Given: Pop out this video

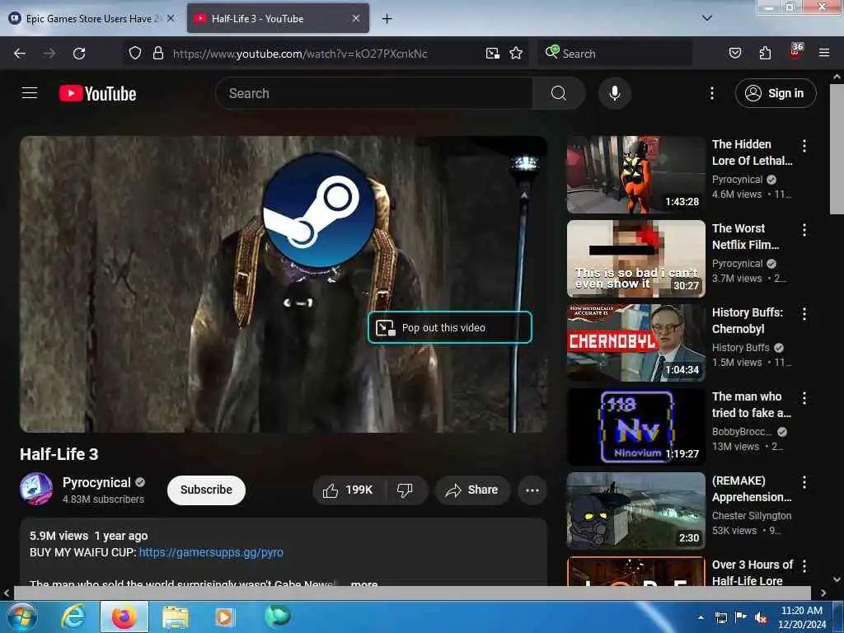Looking at the screenshot, I should click(x=450, y=327).
